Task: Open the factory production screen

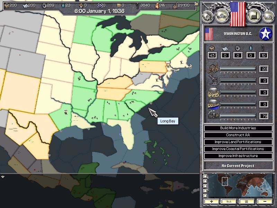Action: click(x=254, y=16)
